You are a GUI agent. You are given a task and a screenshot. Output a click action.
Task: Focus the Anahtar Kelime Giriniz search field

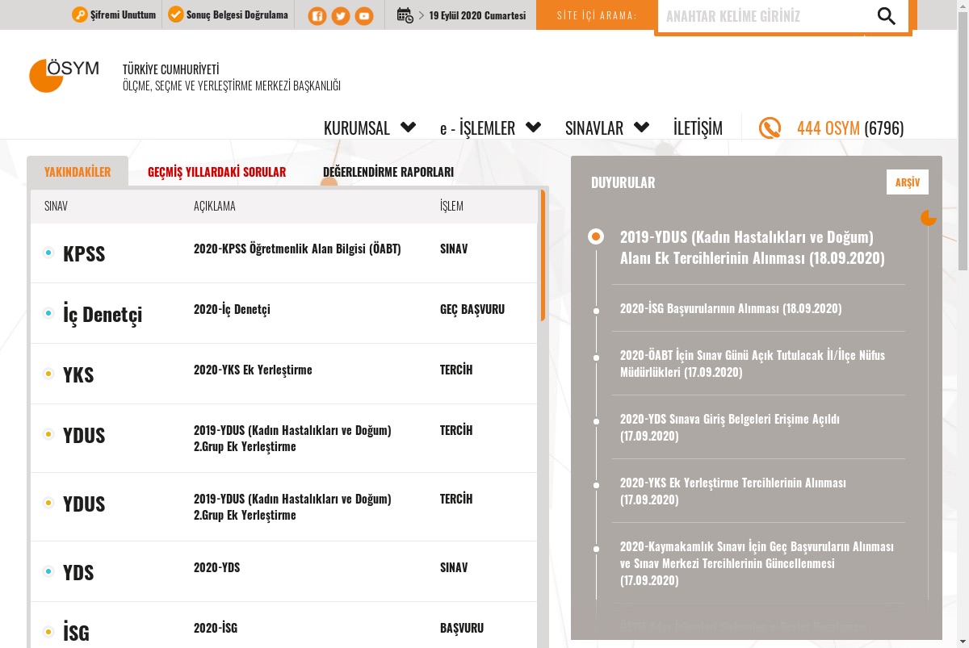(x=761, y=16)
